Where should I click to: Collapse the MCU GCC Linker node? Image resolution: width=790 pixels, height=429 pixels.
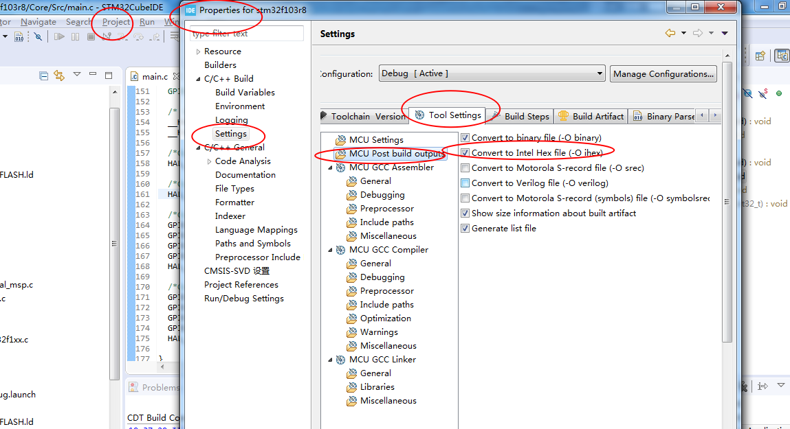[331, 360]
